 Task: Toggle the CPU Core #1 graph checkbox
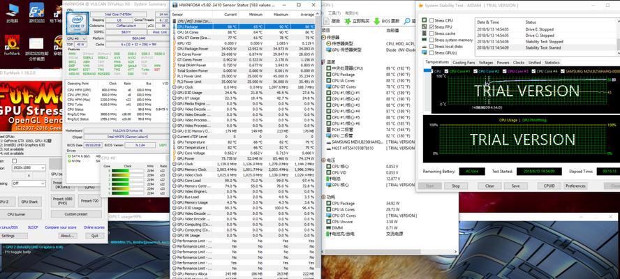[447, 72]
